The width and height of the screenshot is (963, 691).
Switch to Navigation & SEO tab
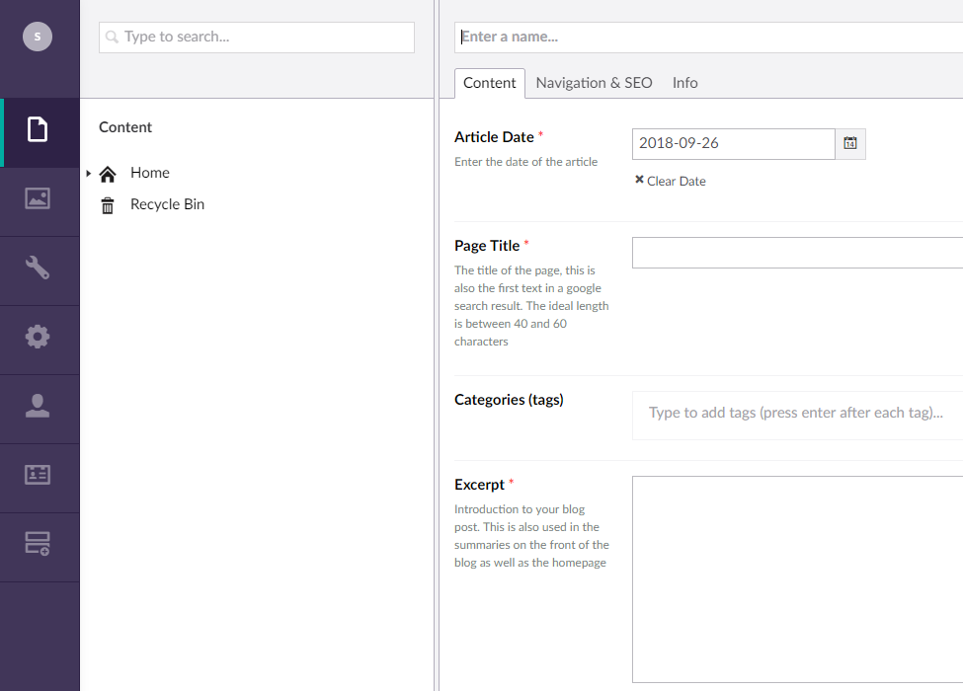[594, 83]
